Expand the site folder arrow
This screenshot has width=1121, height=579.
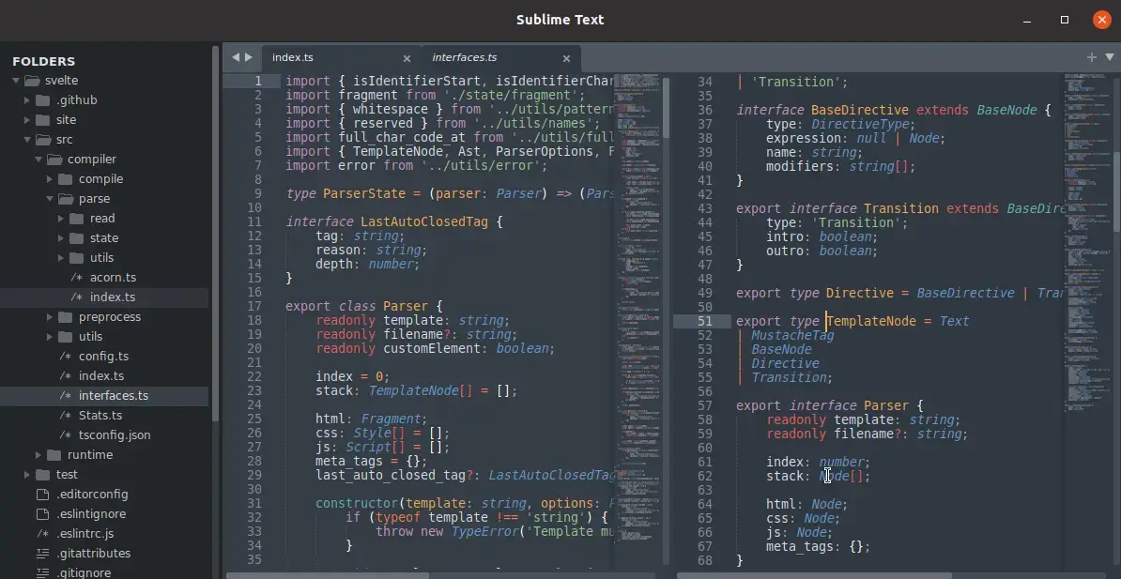[x=27, y=120]
